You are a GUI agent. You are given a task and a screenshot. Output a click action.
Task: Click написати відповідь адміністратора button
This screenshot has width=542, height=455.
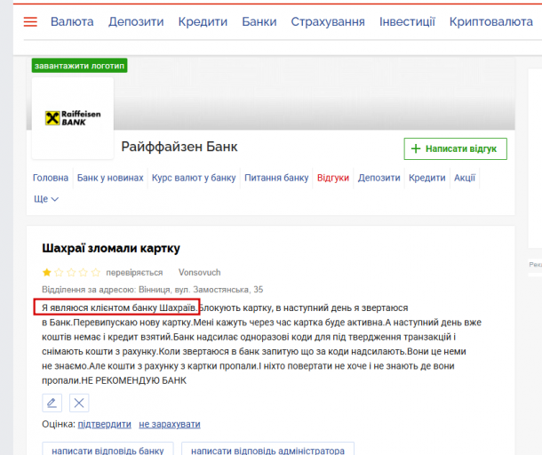(267, 449)
